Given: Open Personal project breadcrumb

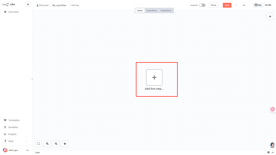Looking at the screenshot, I should point(42,5).
